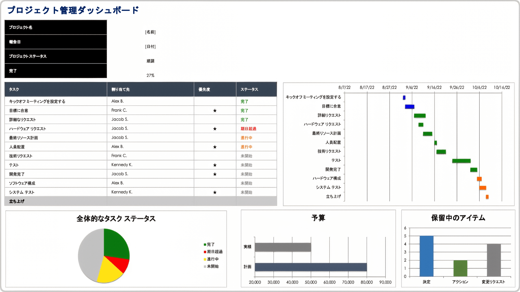Screen dimensions: 520x292
Task: Click the priority star for 開発完了
Action: point(215,174)
